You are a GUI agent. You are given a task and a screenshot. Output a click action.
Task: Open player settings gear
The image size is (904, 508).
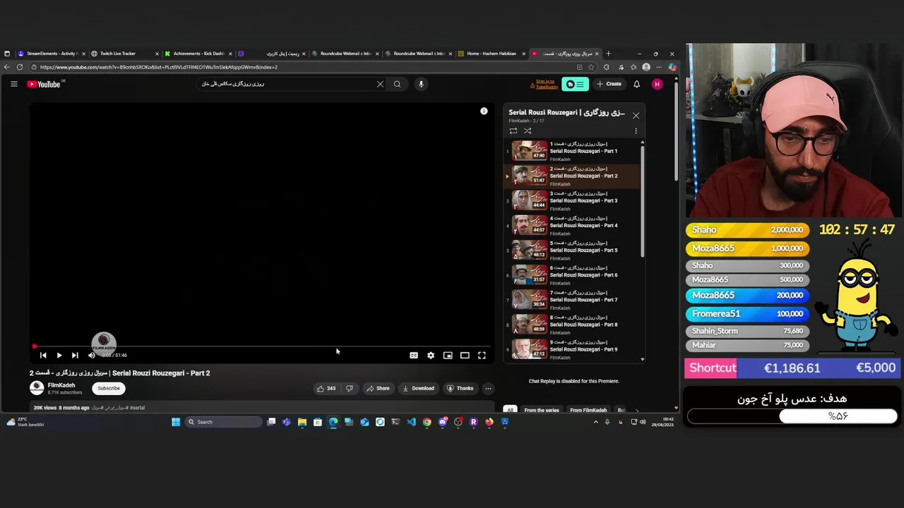point(431,356)
